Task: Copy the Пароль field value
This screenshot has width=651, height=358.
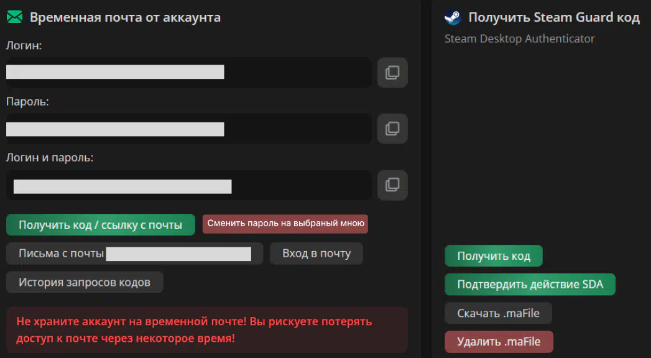Action: coord(392,129)
